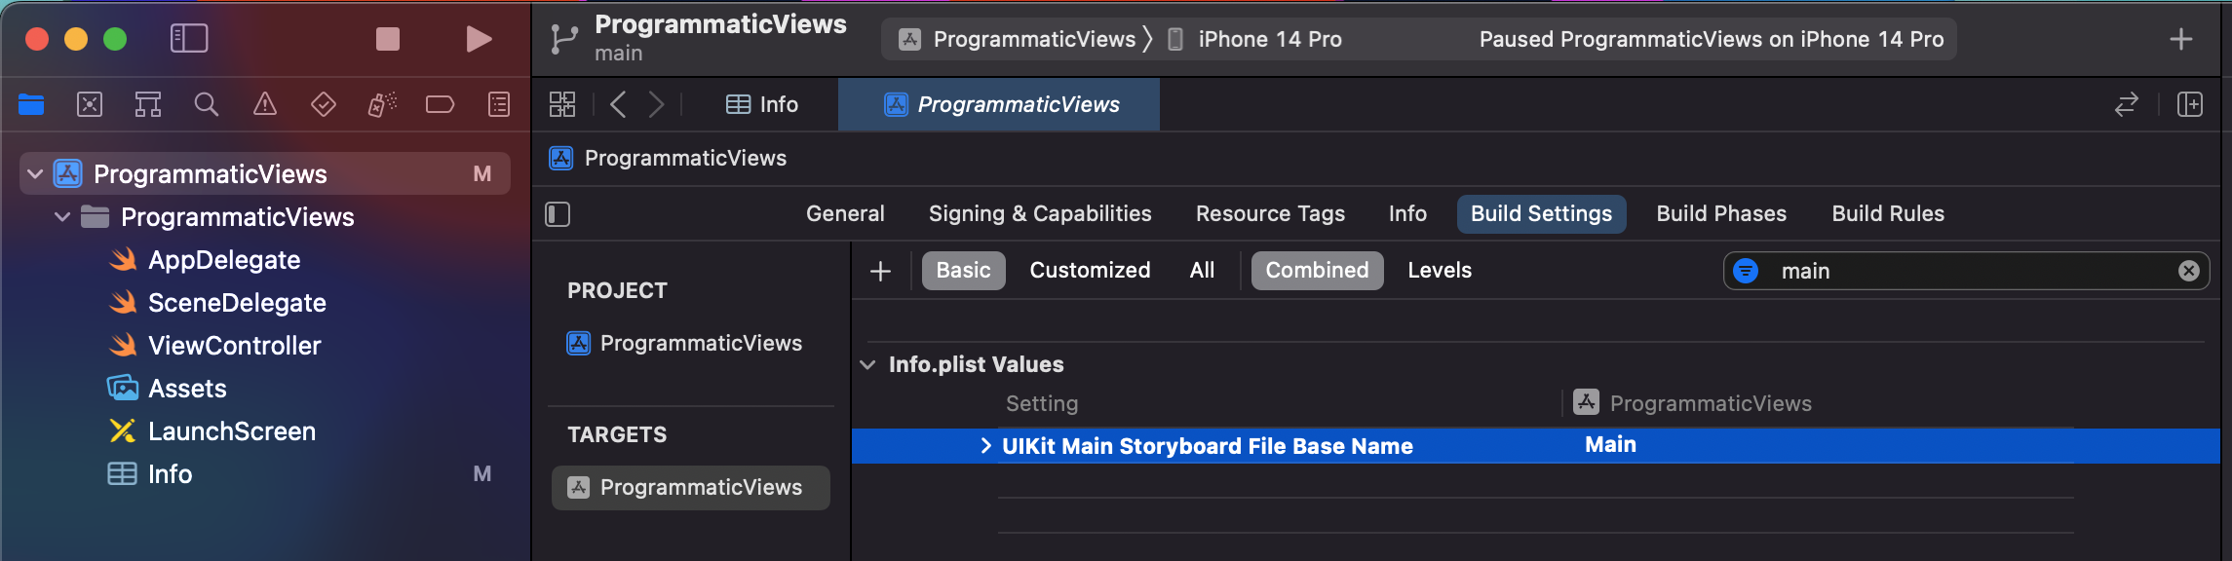The height and width of the screenshot is (561, 2232).
Task: Open the related items grid menu
Action: click(x=562, y=104)
